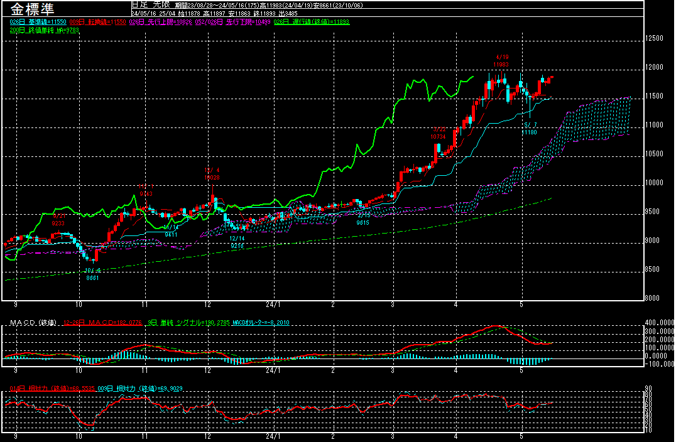Click the 4/19 11983 high annotation
676x442 pixels.
501,61
